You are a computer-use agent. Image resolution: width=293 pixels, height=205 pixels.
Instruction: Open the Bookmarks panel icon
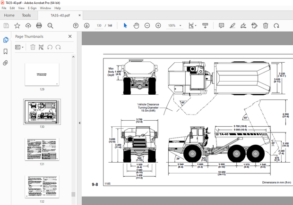pyautogui.click(x=6, y=51)
